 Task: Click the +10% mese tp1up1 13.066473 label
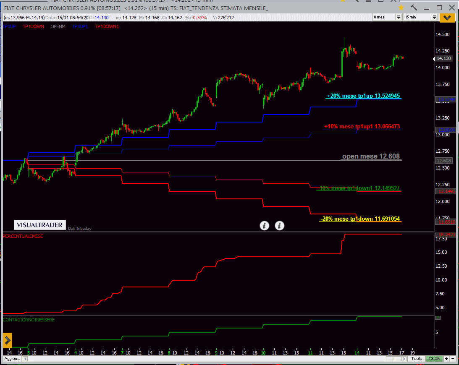coord(362,127)
